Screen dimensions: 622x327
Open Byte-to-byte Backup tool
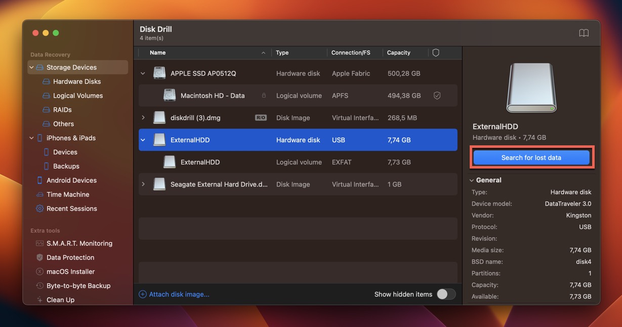click(x=78, y=286)
